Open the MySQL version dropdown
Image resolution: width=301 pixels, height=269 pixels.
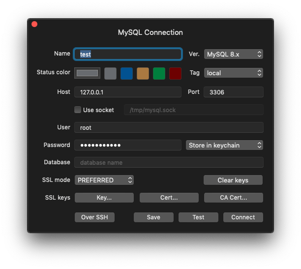(234, 54)
